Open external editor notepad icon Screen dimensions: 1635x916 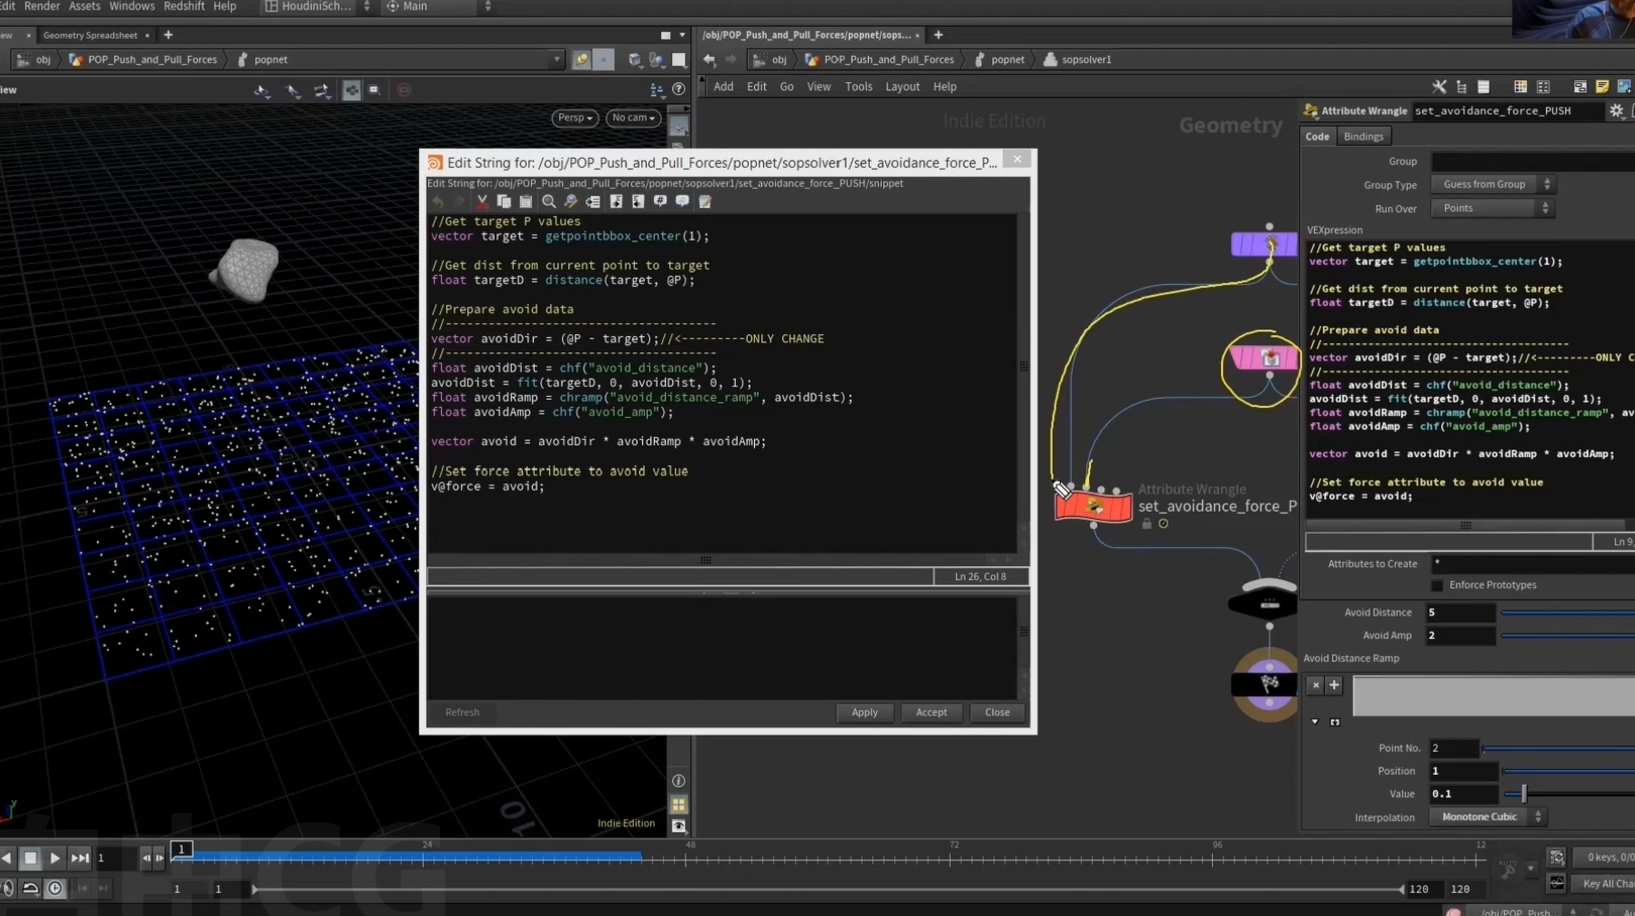(705, 201)
